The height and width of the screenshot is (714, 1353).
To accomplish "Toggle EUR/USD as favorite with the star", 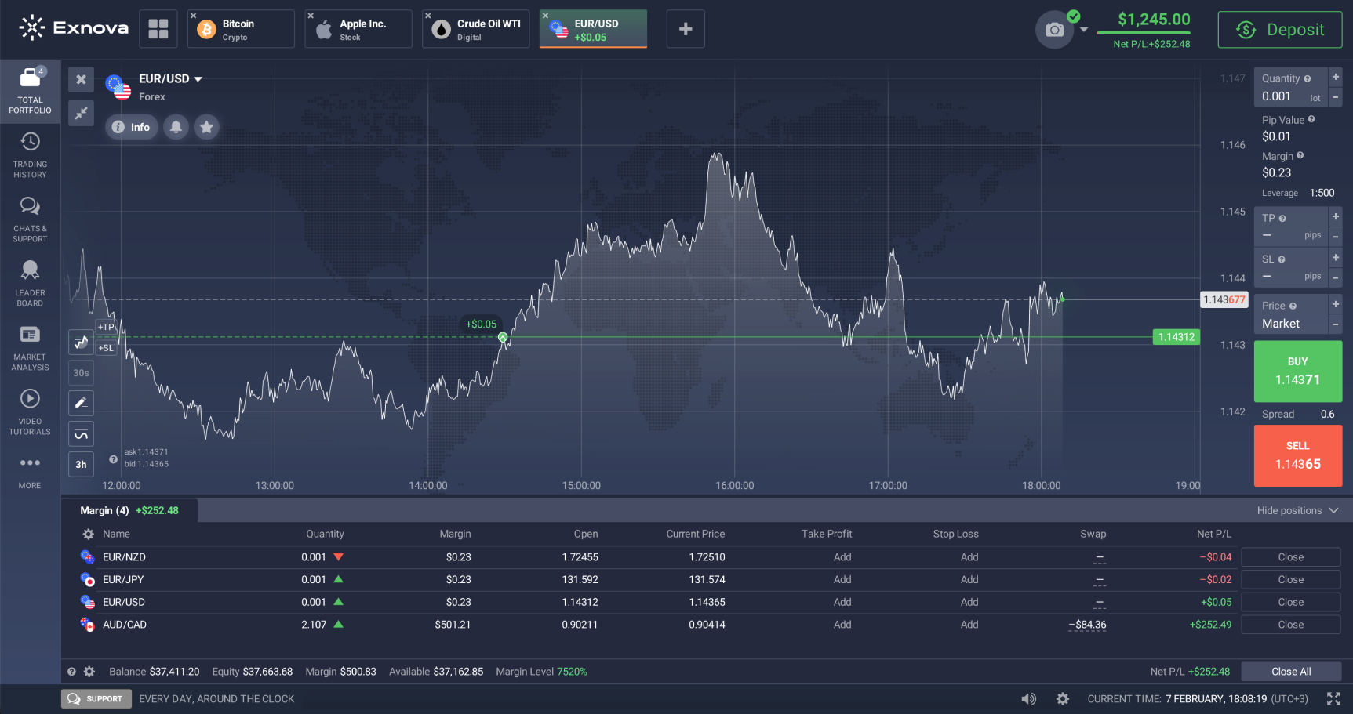I will click(206, 126).
